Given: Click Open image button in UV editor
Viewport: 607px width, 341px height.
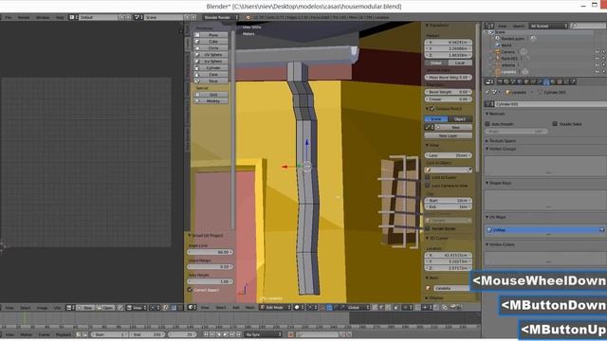Looking at the screenshot, I should pyautogui.click(x=106, y=308).
